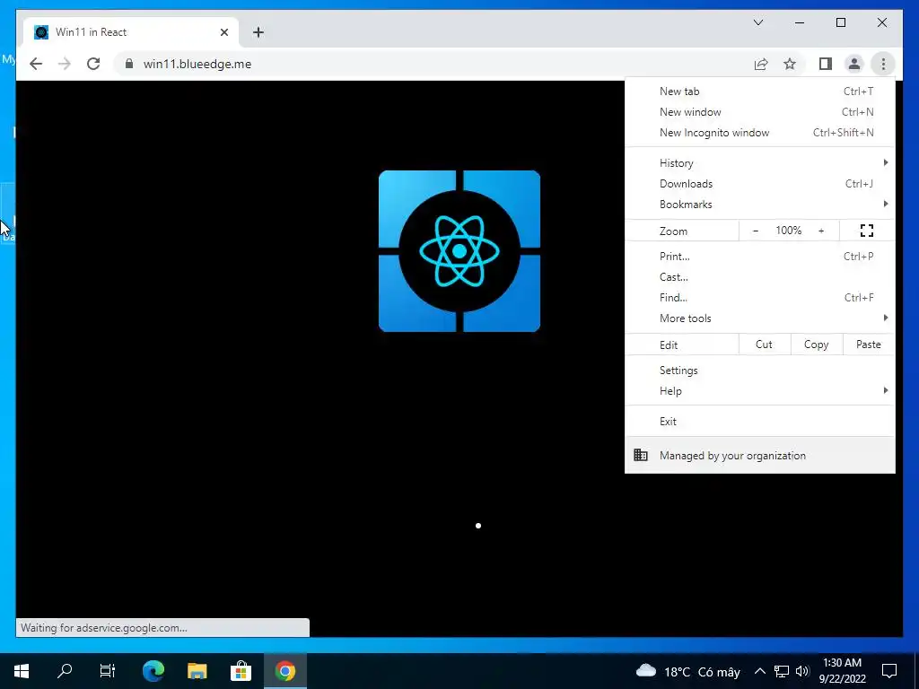Close the Win11 in React tab
Viewport: 919px width, 689px height.
pyautogui.click(x=223, y=32)
